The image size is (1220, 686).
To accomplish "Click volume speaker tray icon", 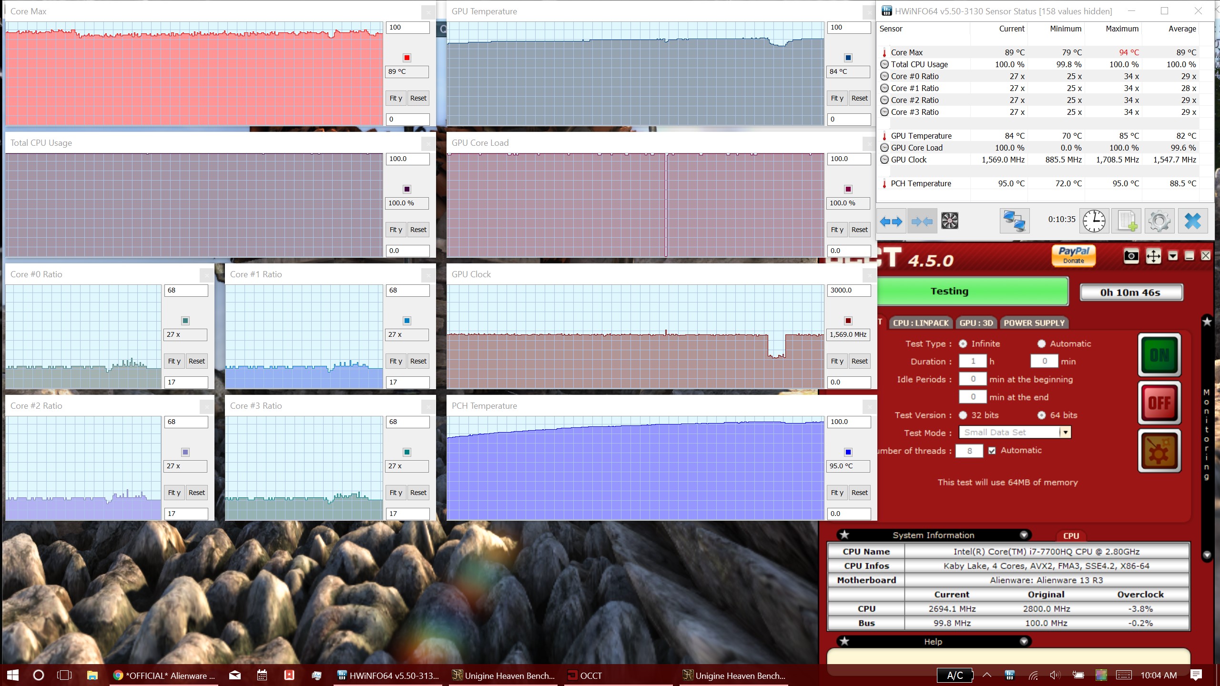I will [x=1055, y=675].
